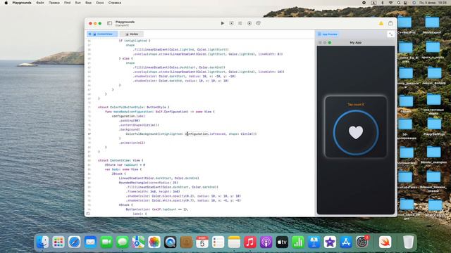Select the ContentView file tab
This screenshot has height=253, width=451.
pos(102,34)
